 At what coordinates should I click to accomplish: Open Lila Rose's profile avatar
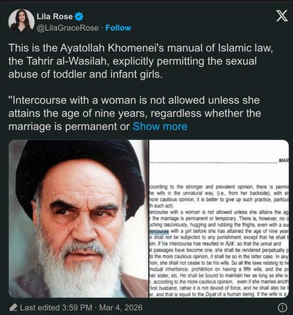[21, 21]
